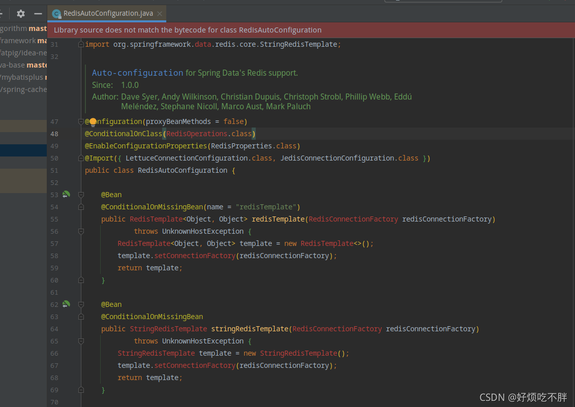Select the mybatisplus entry in the project panel
This screenshot has width=575, height=407.
coord(23,77)
